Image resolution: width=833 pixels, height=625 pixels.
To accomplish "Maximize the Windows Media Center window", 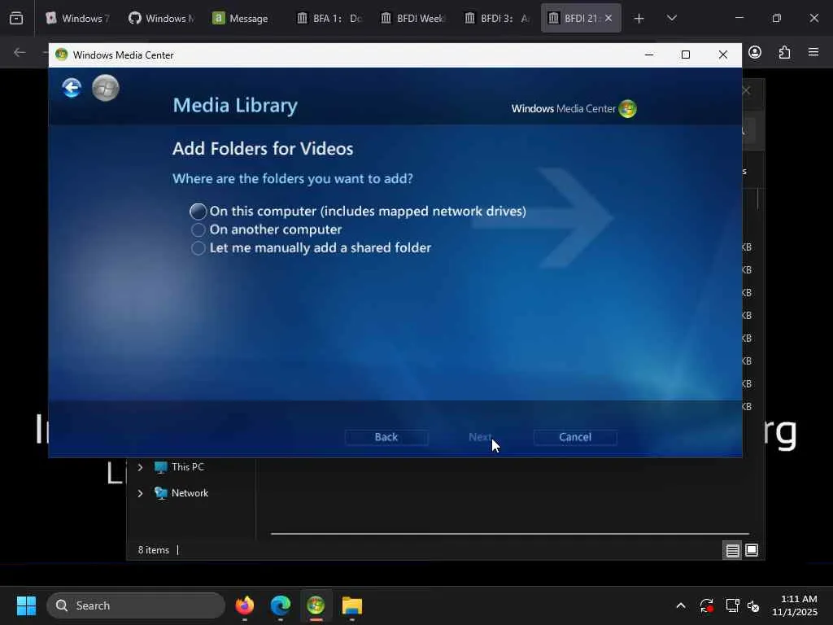I will (685, 55).
